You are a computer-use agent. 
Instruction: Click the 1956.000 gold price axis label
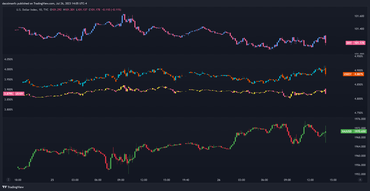pyautogui.click(x=360, y=165)
